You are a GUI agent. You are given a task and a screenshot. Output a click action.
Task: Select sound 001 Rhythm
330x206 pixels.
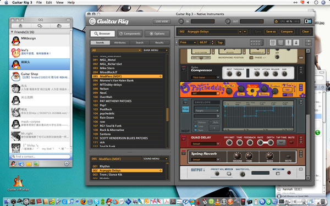127,166
